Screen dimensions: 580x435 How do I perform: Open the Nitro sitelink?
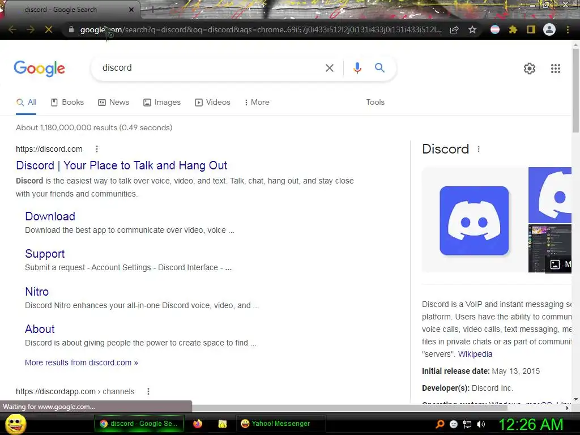[x=37, y=292]
